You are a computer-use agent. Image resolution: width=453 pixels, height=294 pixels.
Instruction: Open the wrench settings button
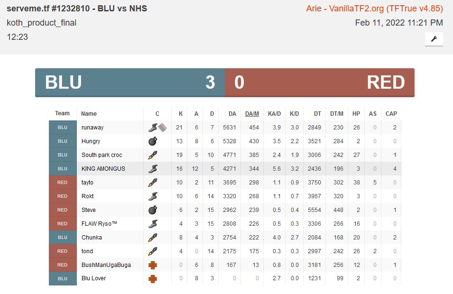pyautogui.click(x=434, y=39)
